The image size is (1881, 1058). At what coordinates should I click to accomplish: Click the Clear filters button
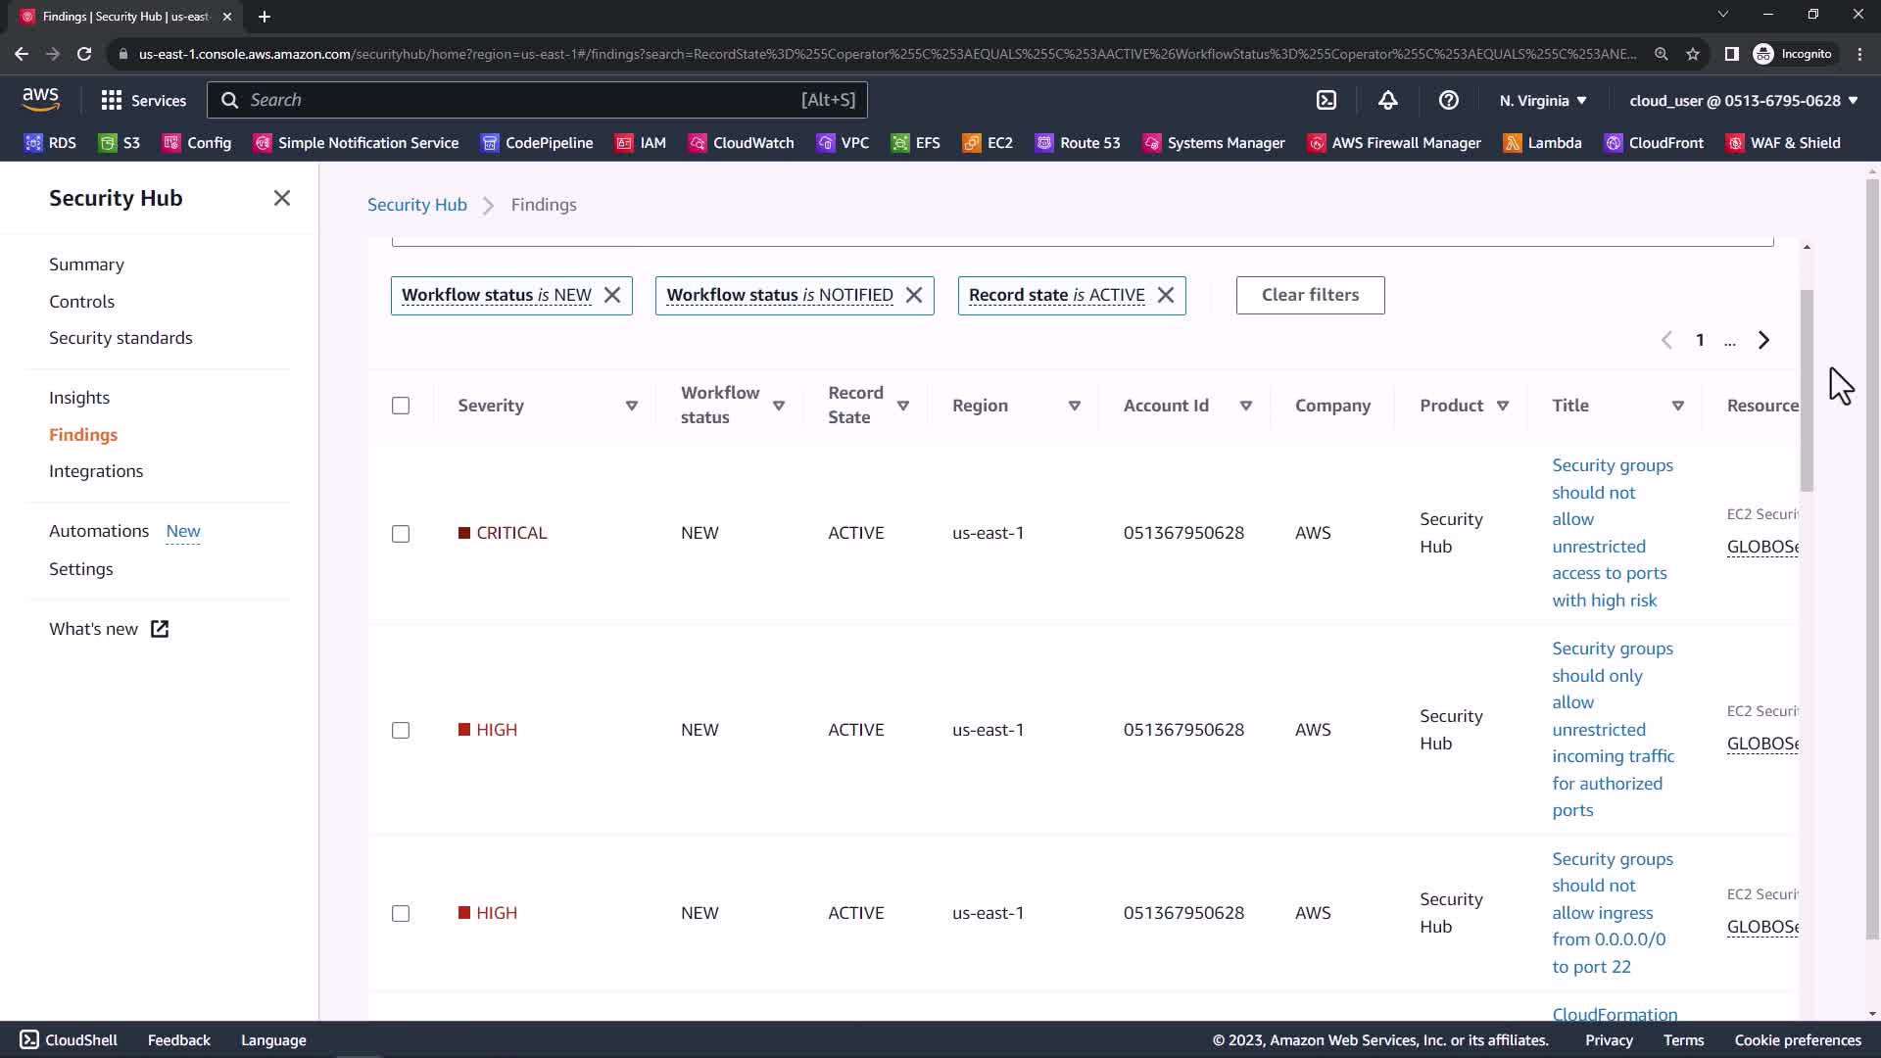[1310, 295]
